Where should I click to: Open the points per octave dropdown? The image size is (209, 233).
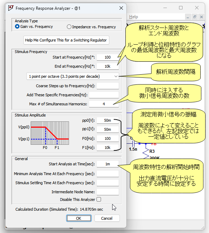[x=73, y=76]
